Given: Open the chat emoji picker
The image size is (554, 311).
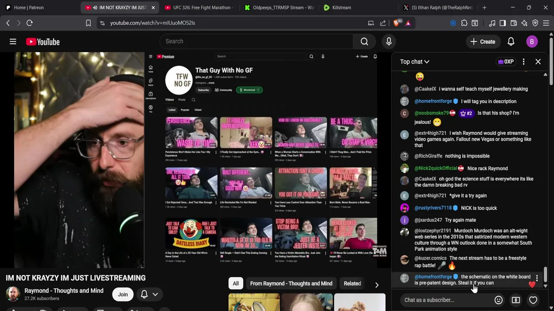Looking at the screenshot, I should coord(499,300).
